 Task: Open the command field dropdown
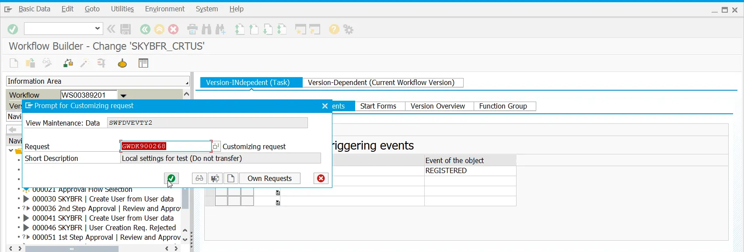tap(97, 28)
